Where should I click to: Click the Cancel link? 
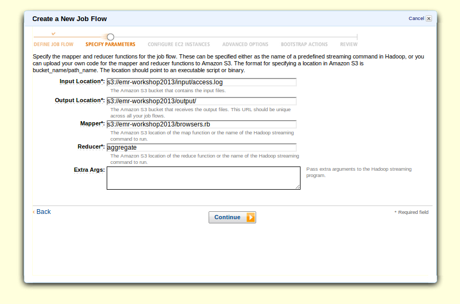click(416, 18)
